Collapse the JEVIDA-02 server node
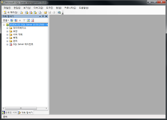The height and width of the screenshot is (120, 167). coord(4,25)
